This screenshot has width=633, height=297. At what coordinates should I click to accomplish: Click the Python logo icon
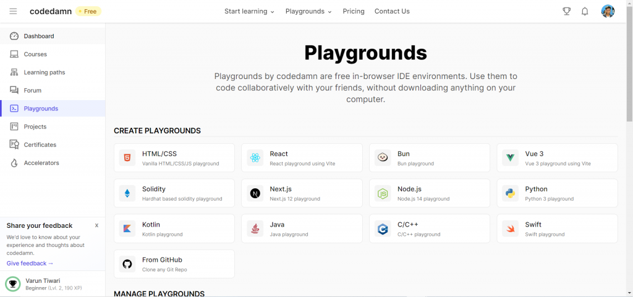(x=510, y=193)
